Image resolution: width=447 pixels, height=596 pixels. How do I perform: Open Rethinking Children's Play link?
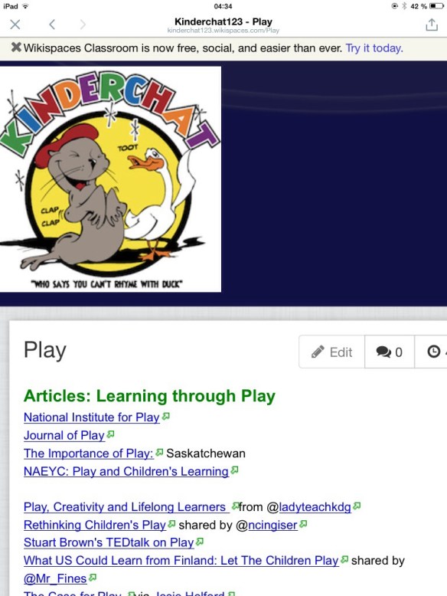point(95,525)
